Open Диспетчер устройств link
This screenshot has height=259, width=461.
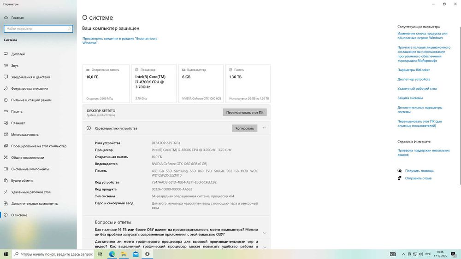point(414,79)
